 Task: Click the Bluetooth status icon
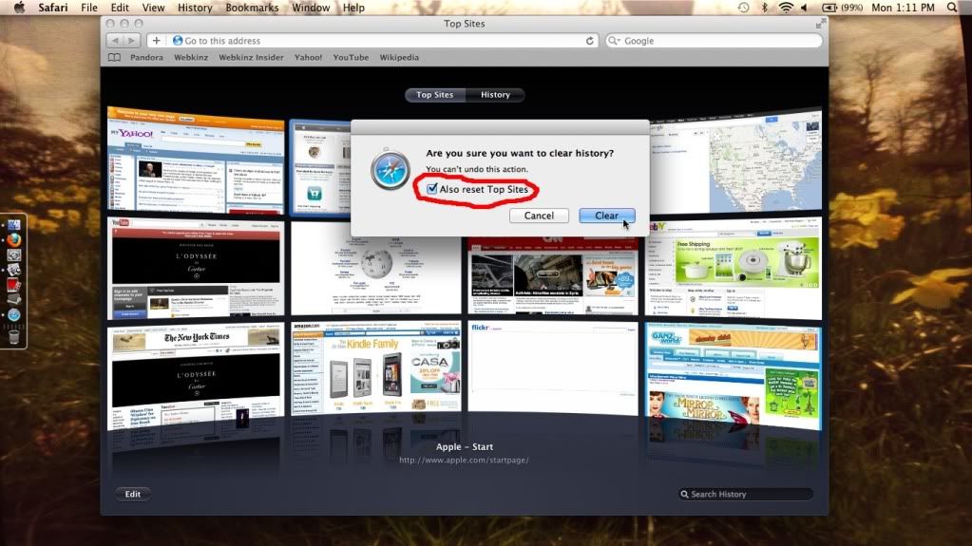[x=764, y=8]
